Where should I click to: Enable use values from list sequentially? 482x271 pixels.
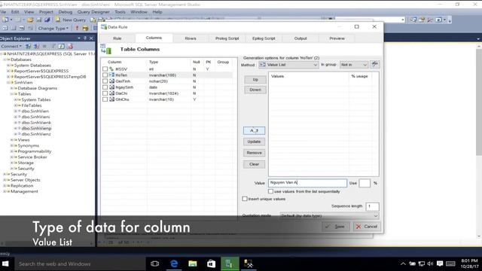tap(270, 191)
